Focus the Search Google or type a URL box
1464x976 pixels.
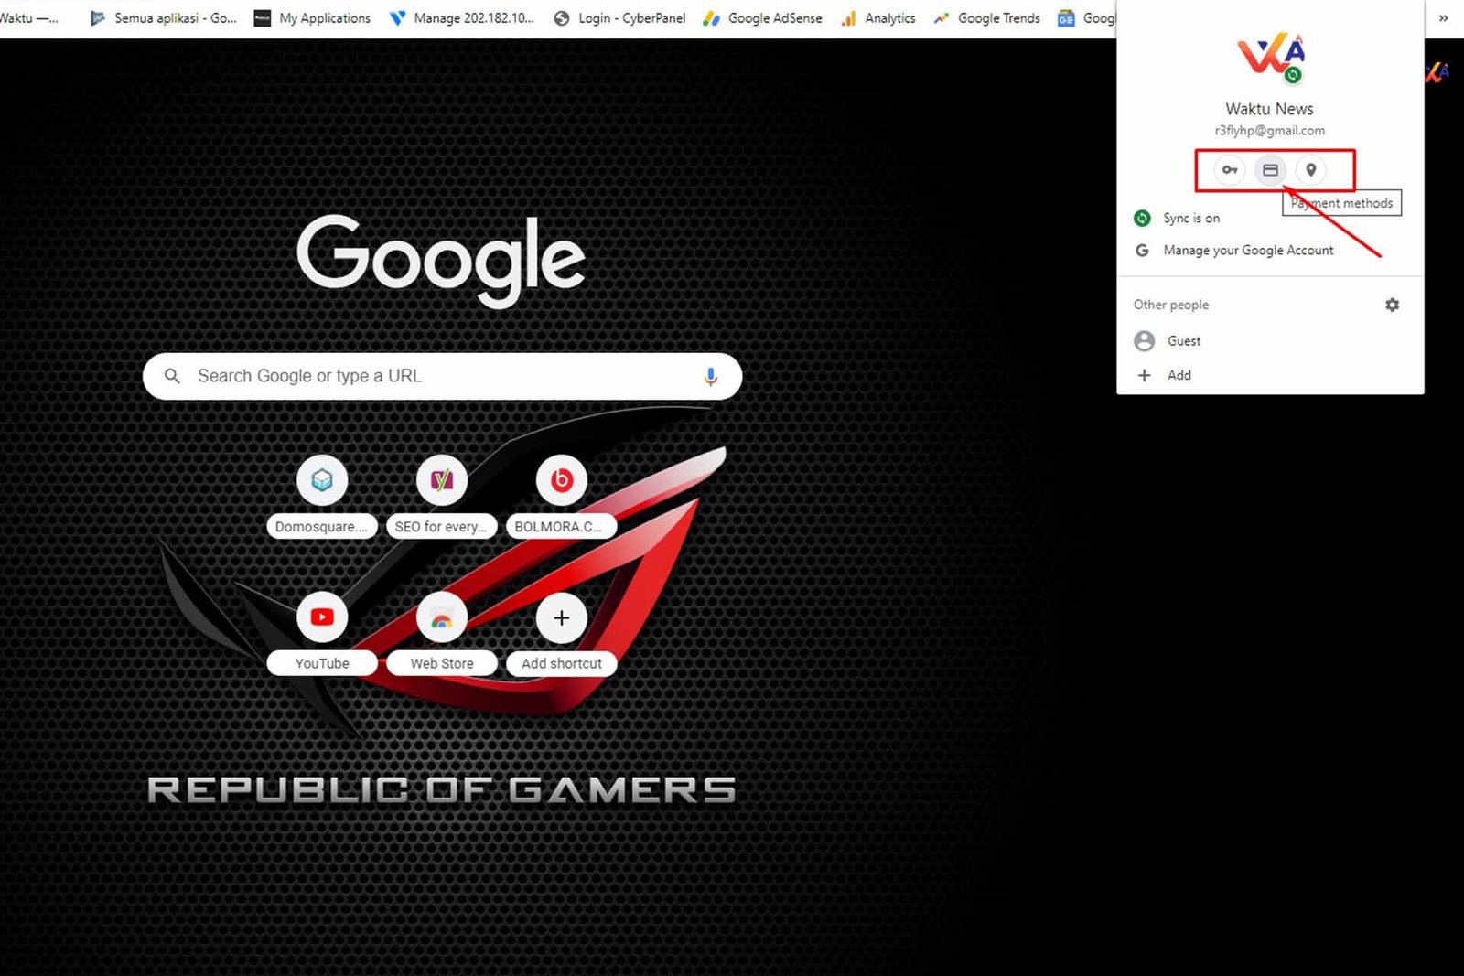(x=442, y=376)
